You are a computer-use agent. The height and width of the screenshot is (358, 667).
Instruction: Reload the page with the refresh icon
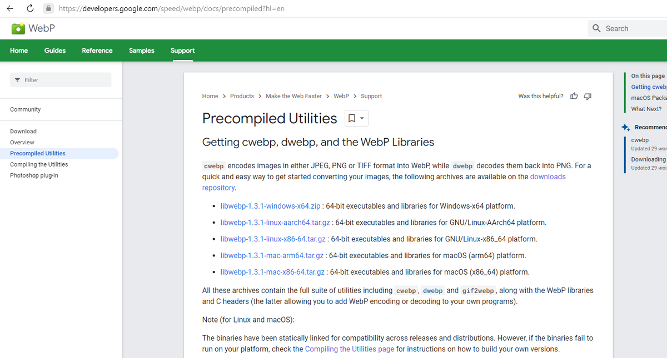(x=30, y=8)
